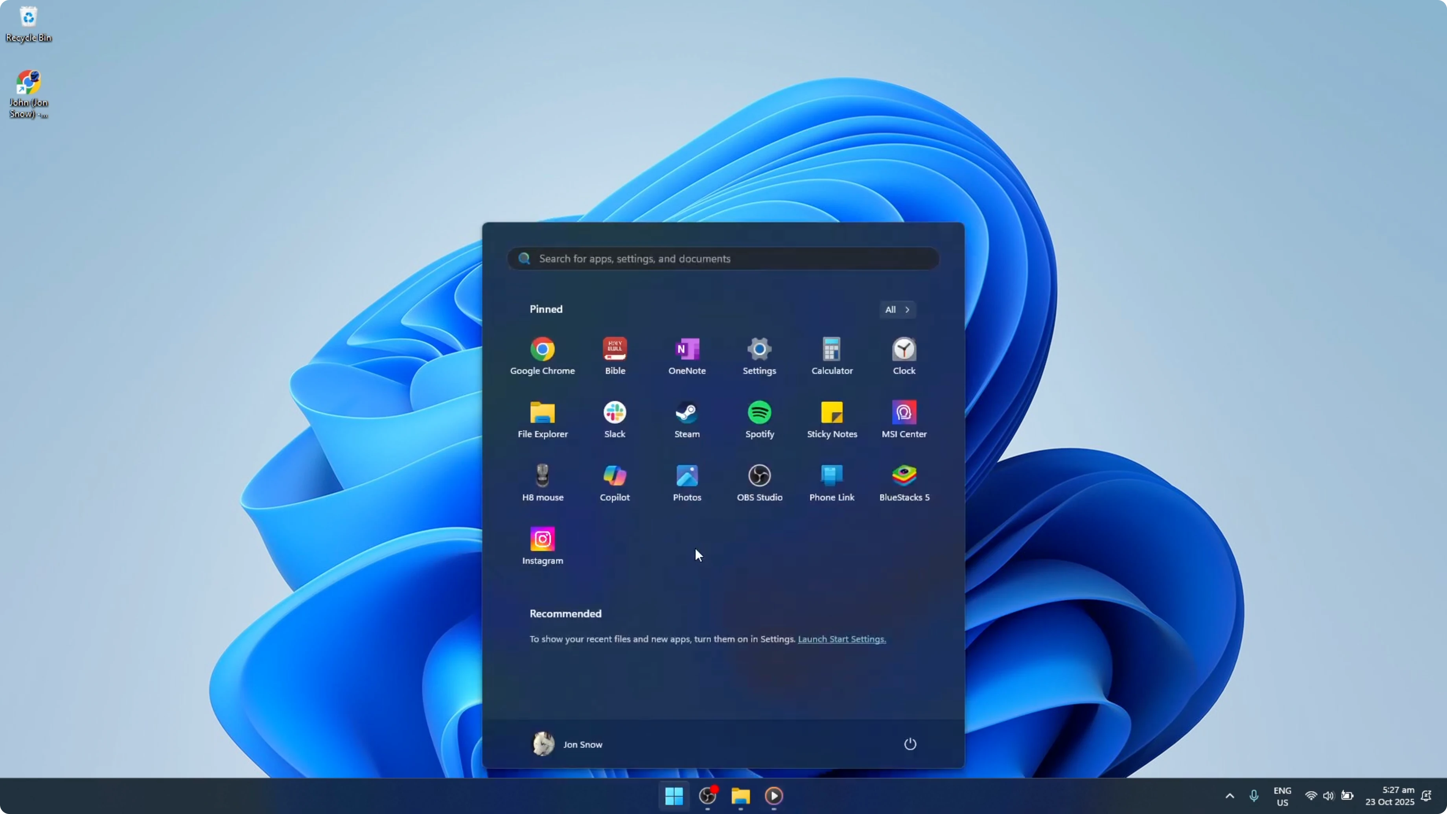Click the Launch Start Settings link
The image size is (1447, 814).
point(841,639)
